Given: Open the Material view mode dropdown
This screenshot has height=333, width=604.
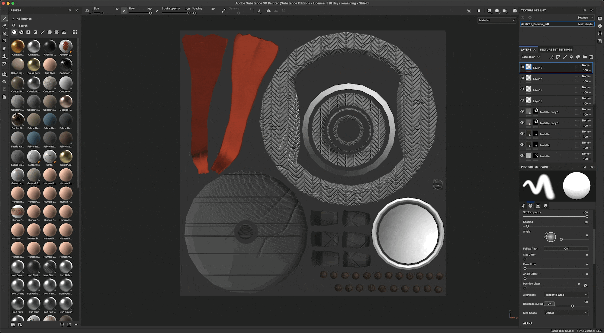Looking at the screenshot, I should (x=497, y=20).
